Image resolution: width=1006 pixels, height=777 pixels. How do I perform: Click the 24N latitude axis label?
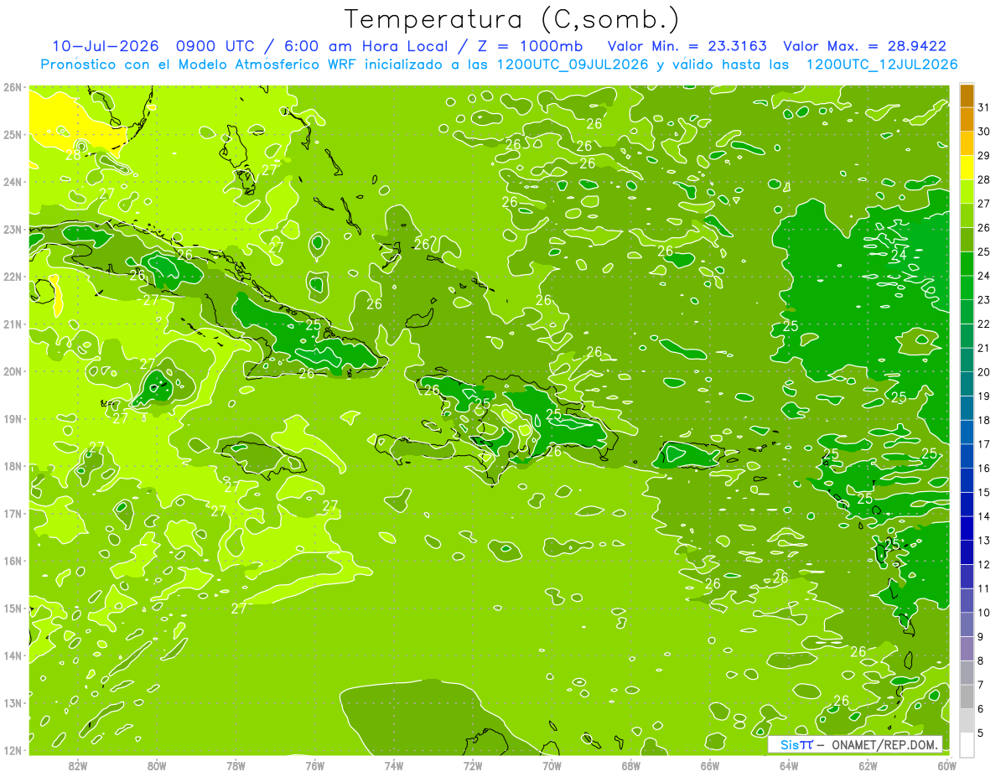pos(12,182)
